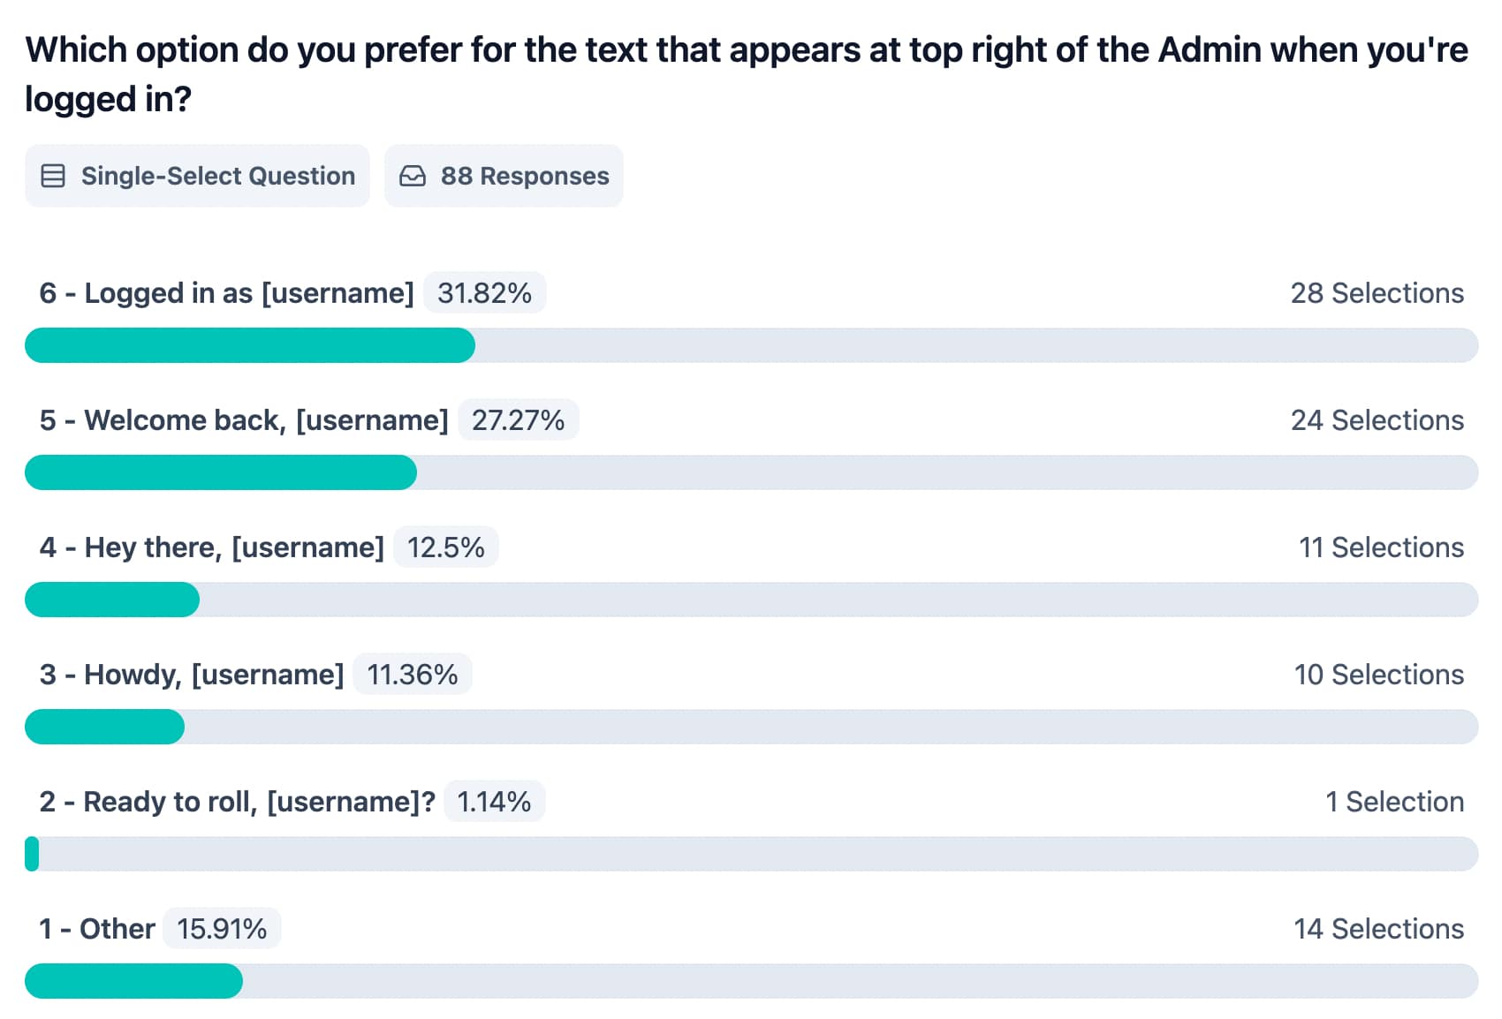Click the Other option progress bar
Viewport: 1502px width, 1019px height.
[751, 981]
